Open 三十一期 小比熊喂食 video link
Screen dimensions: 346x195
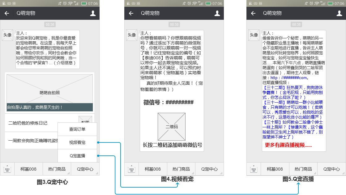(x=293, y=110)
